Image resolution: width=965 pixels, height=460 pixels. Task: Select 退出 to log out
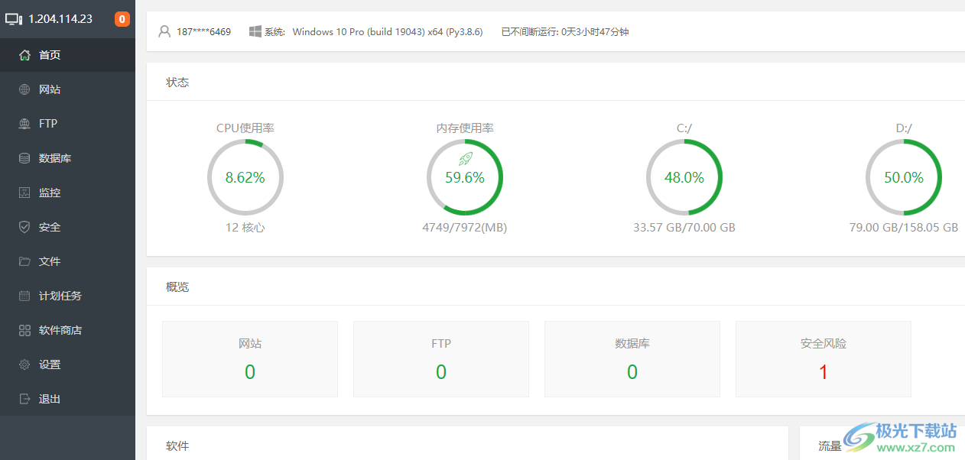click(67, 399)
